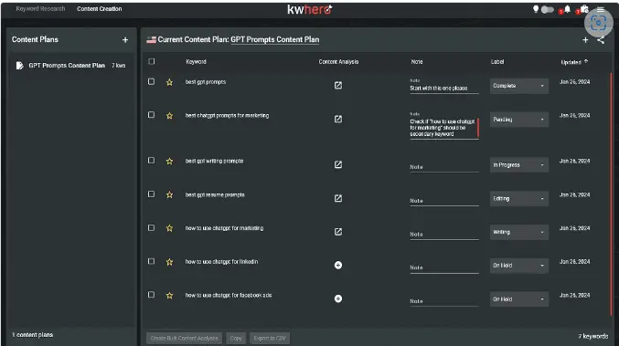Check the box for best gpt writing prompts
The height and width of the screenshot is (346, 619).
point(151,161)
